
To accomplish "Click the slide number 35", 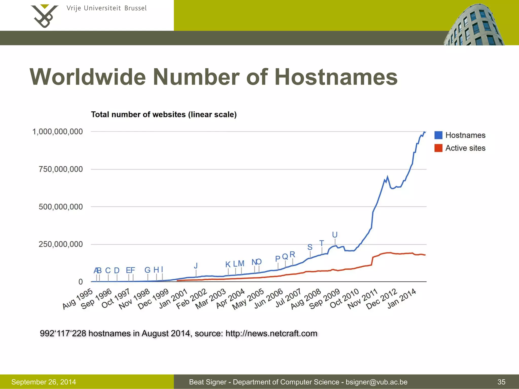I will (501, 382).
